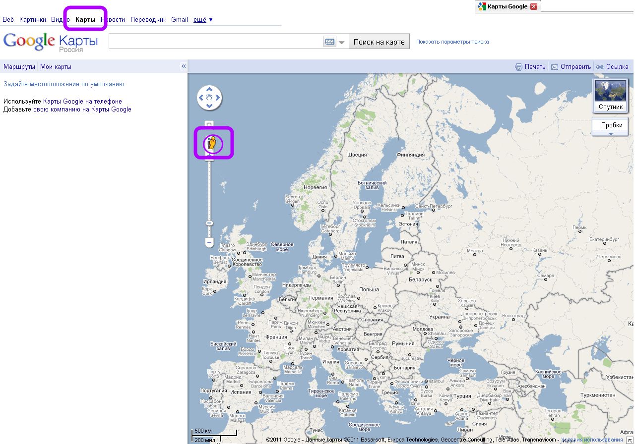Select the Карты navigation item
The image size is (635, 444).
click(85, 20)
